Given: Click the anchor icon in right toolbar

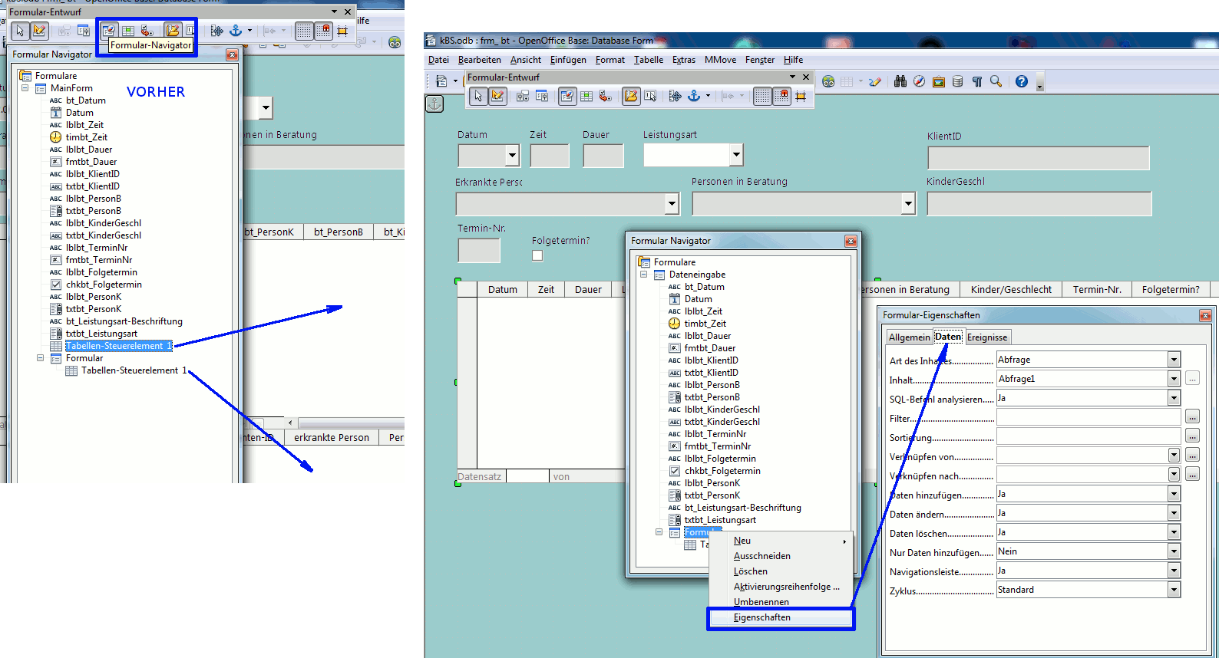Looking at the screenshot, I should 694,96.
